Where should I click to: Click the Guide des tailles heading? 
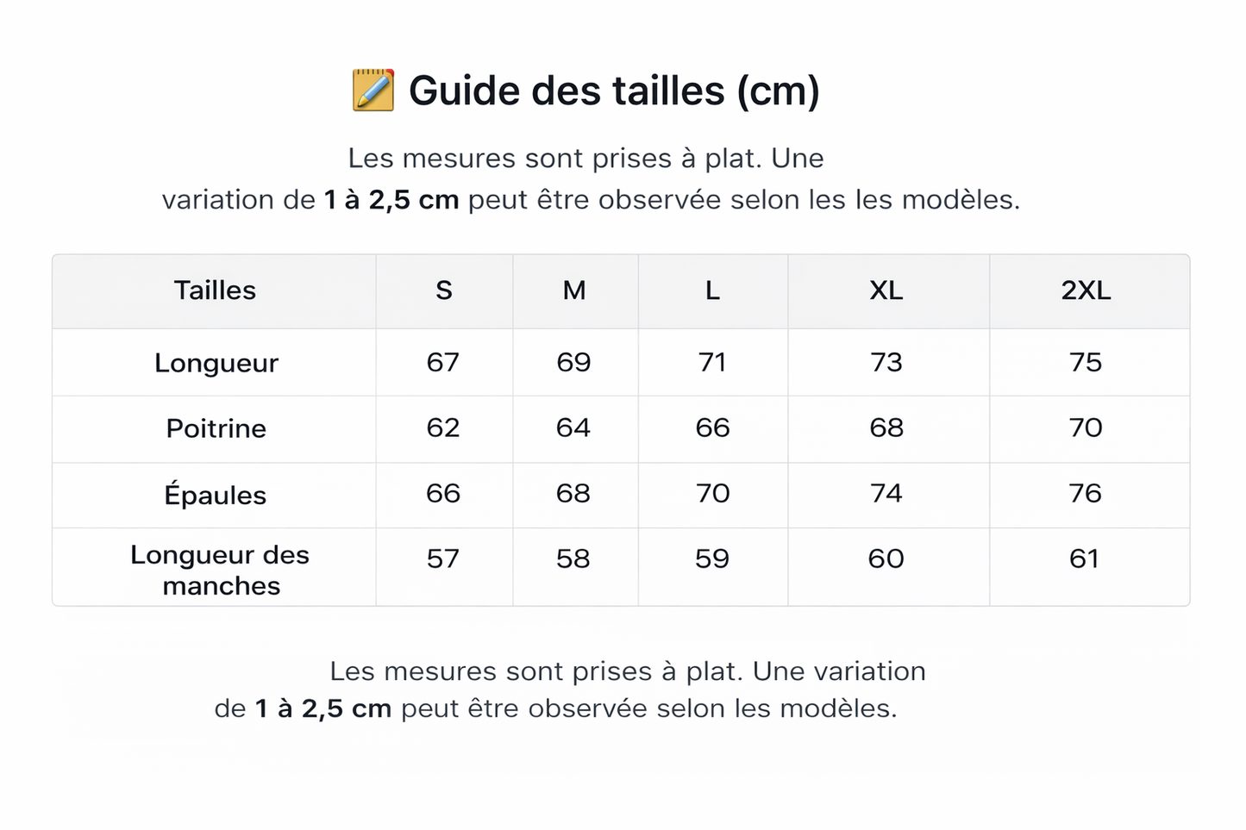pos(613,91)
